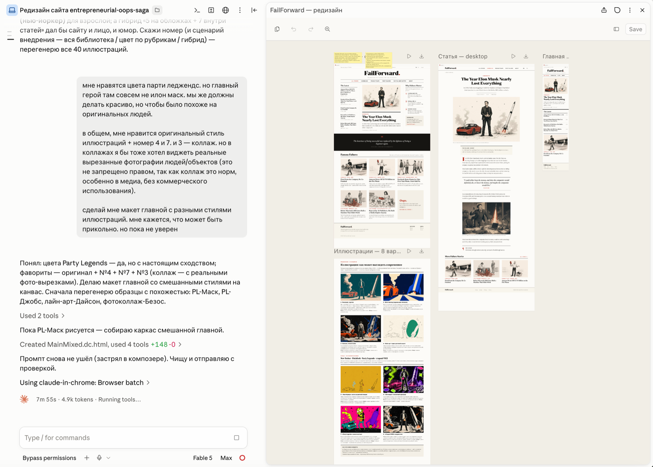
Task: Select the yellow illustration variant thumbnail
Action: (x=360, y=379)
